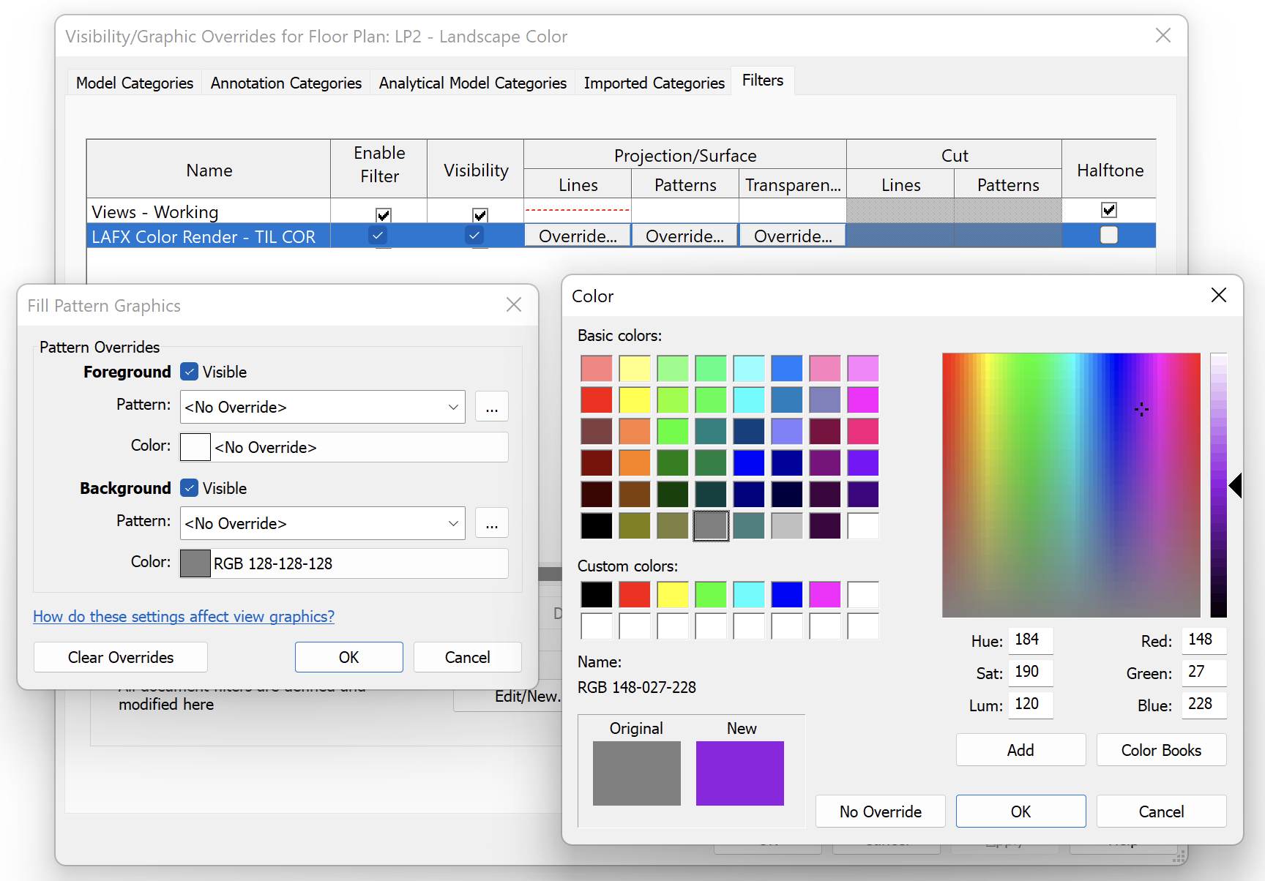Viewport: 1265px width, 881px height.
Task: Switch to Model Categories tab
Action: click(x=135, y=83)
